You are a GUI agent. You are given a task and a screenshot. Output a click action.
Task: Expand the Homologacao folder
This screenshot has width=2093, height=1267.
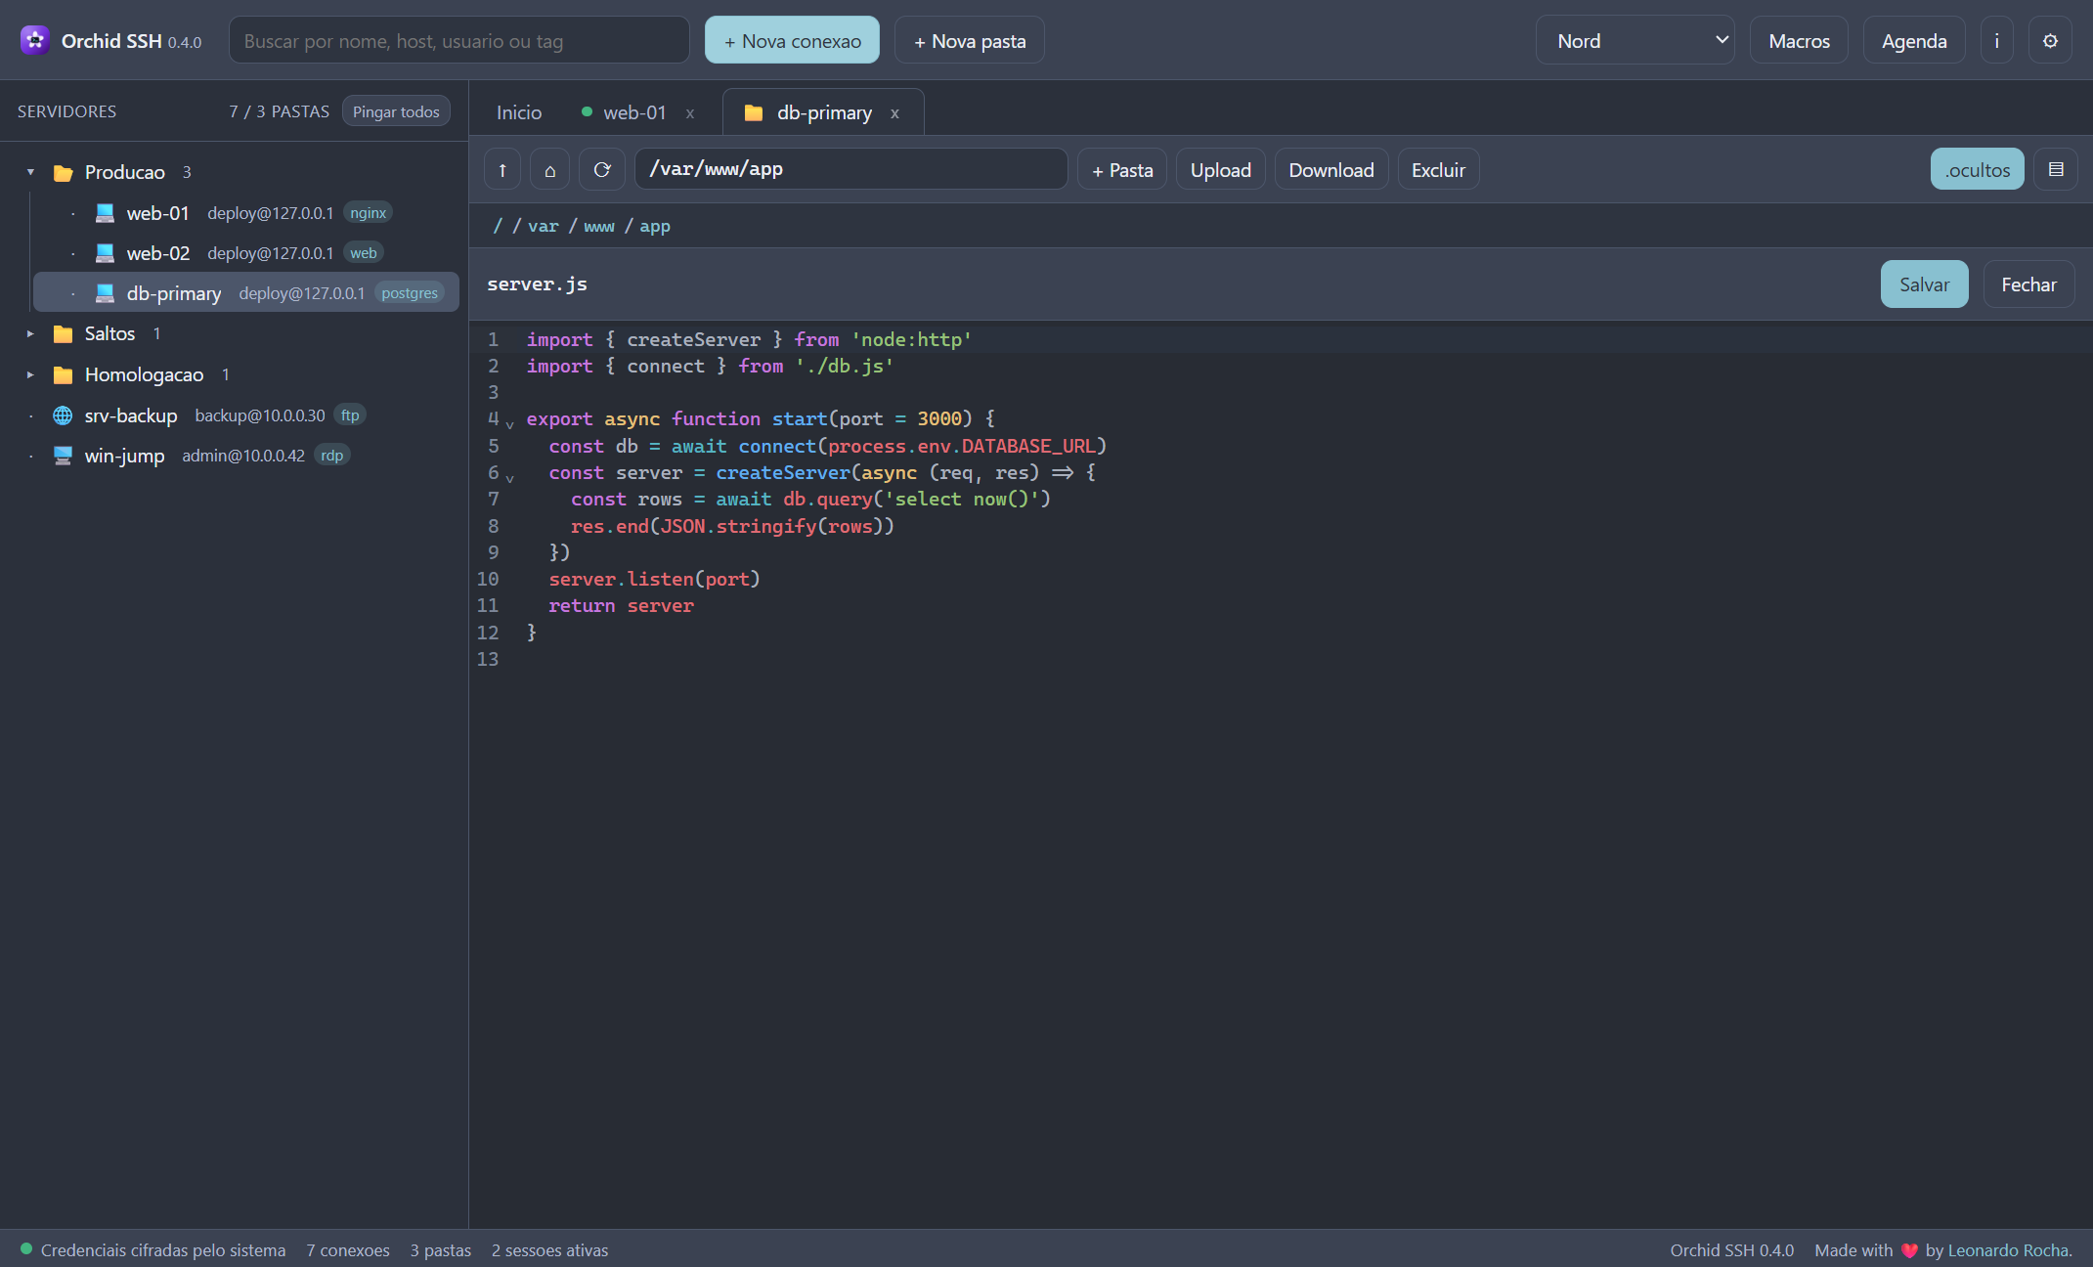coord(30,375)
